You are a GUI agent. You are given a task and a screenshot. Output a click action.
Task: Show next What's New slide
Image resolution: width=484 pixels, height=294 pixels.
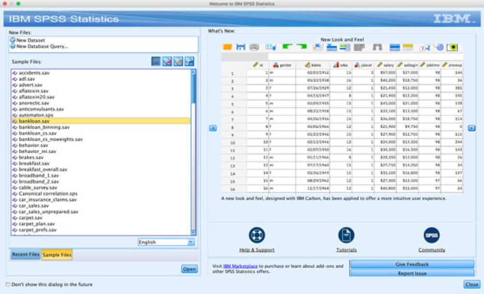[471, 128]
